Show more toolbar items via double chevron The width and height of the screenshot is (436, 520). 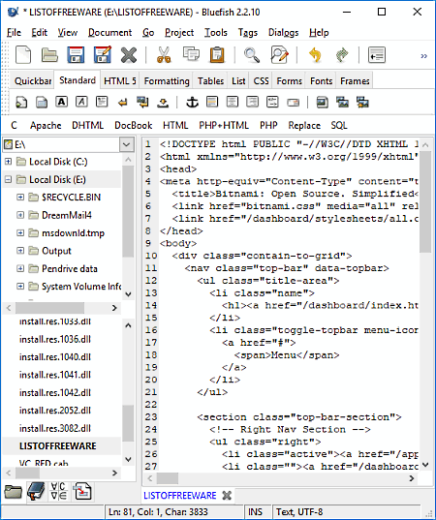pos(423,56)
